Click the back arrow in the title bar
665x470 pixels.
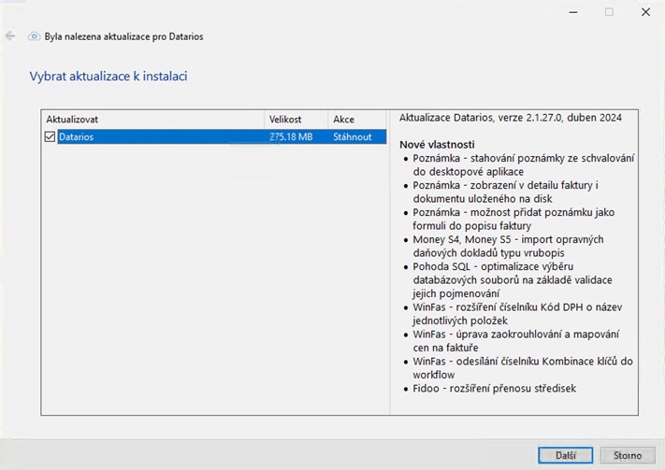click(x=10, y=36)
